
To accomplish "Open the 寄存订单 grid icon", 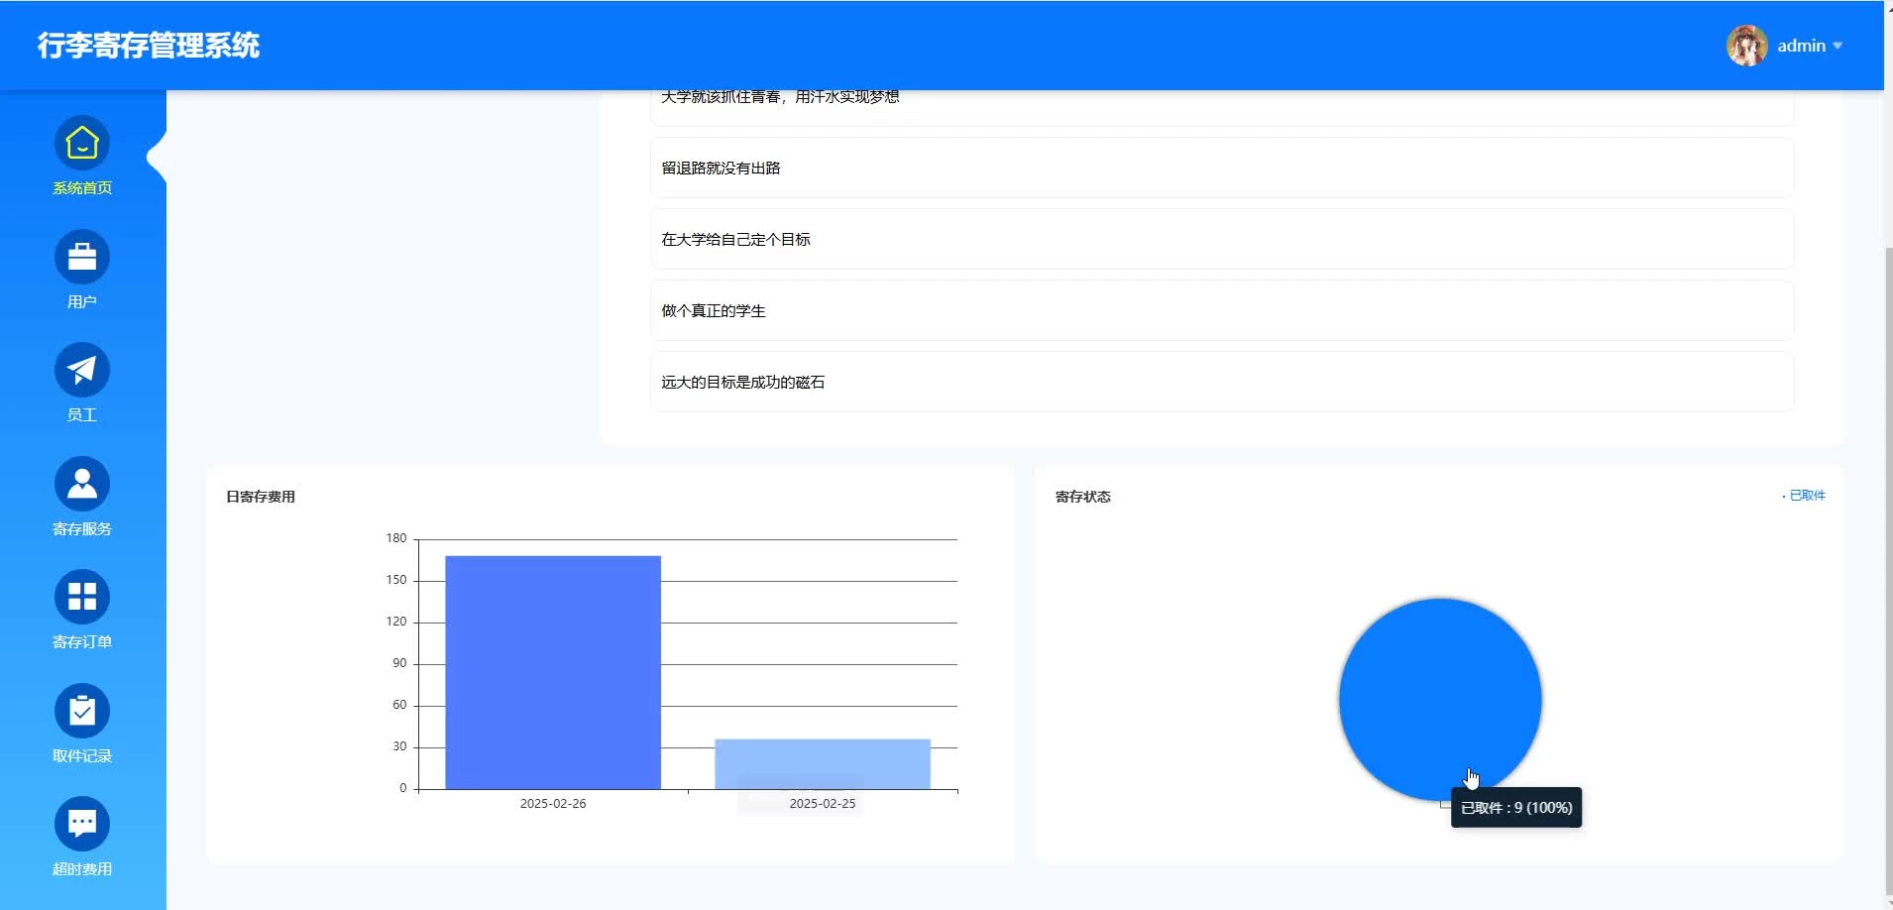I will [x=82, y=598].
